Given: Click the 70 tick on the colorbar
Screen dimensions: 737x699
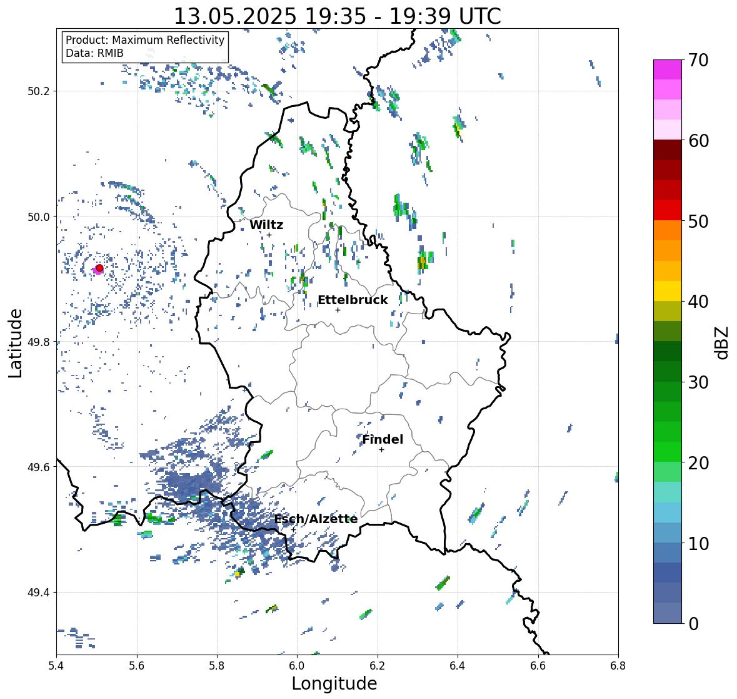Looking at the screenshot, I should 698,60.
